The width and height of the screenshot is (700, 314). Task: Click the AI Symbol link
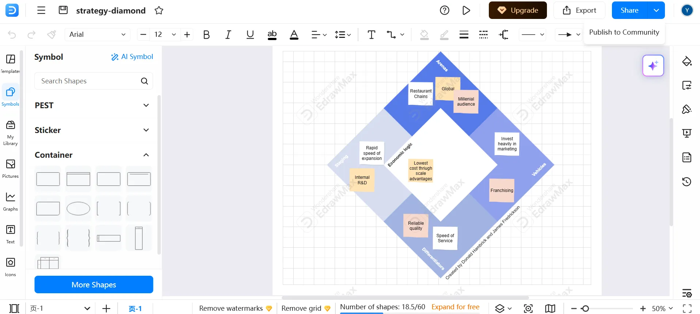tap(132, 57)
